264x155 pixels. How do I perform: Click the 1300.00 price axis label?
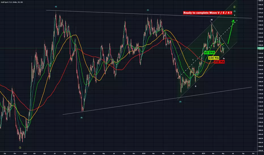[x=261, y=41]
